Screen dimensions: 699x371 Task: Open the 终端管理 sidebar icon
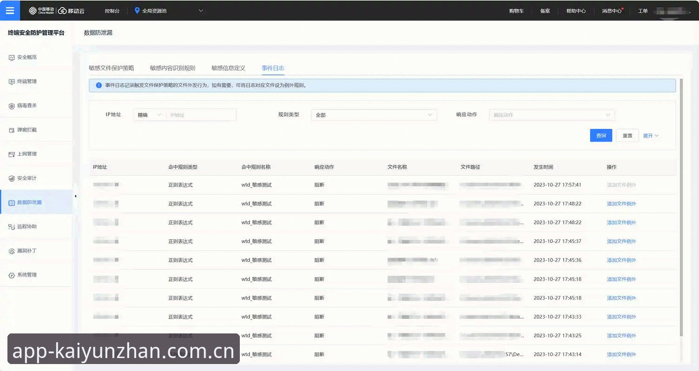point(12,82)
